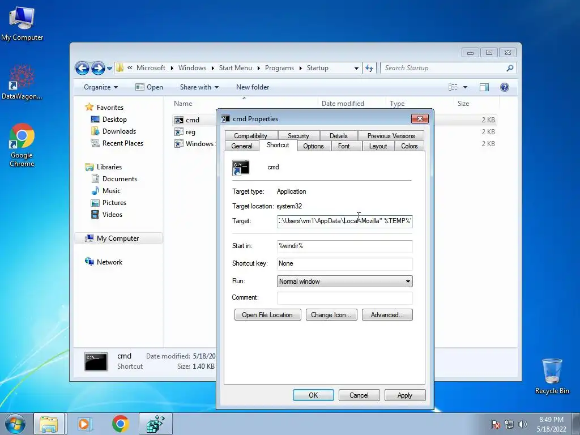Select the reg shortcut file
580x435 pixels.
(190, 132)
